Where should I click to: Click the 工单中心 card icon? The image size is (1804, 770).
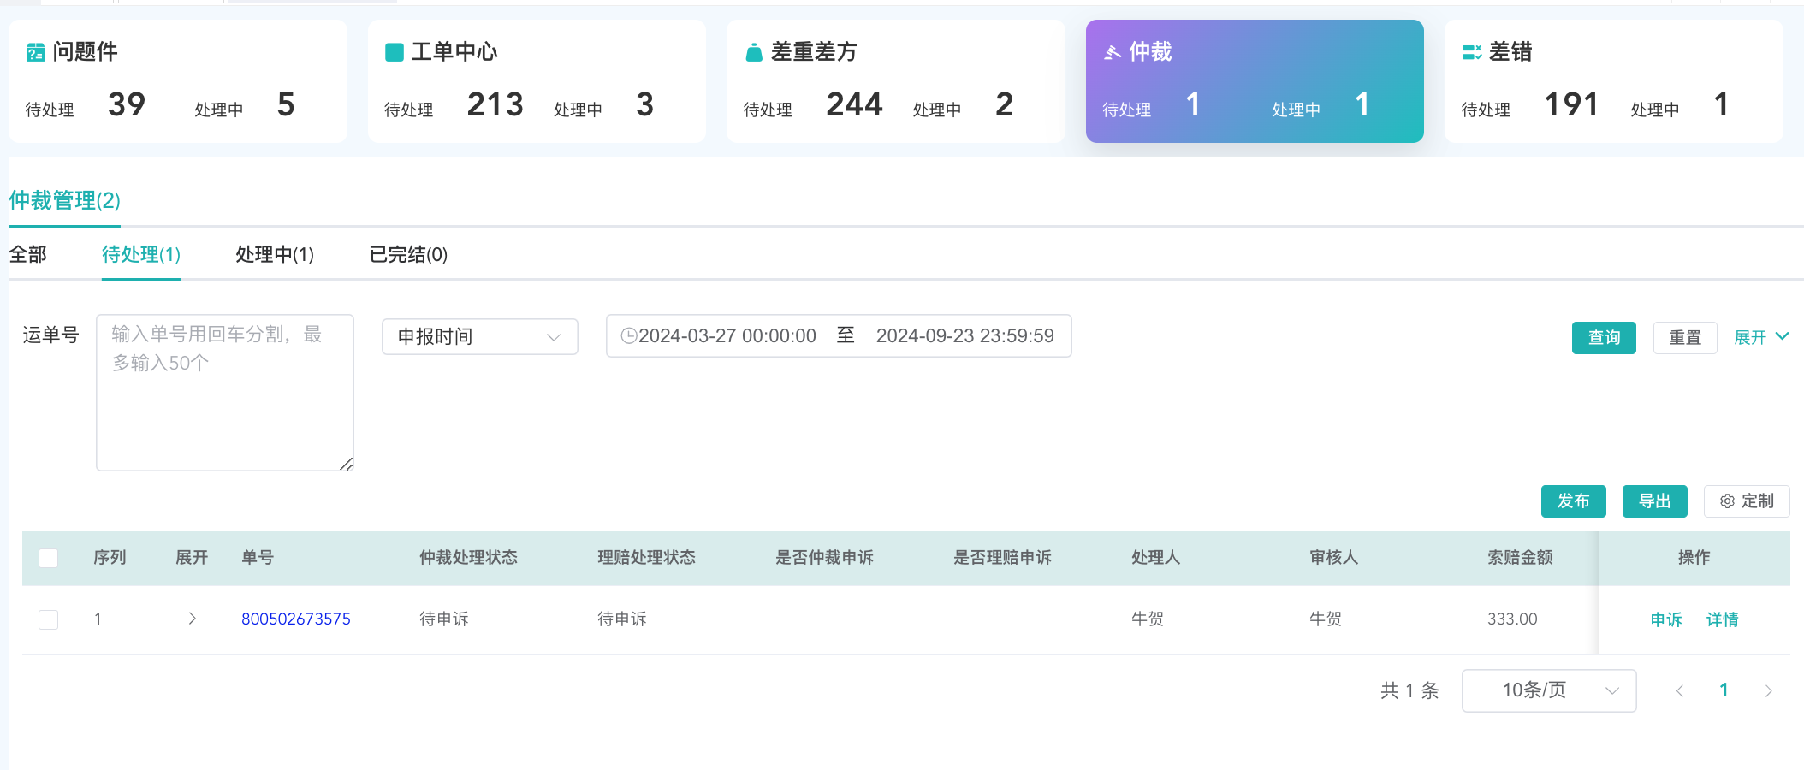point(395,52)
